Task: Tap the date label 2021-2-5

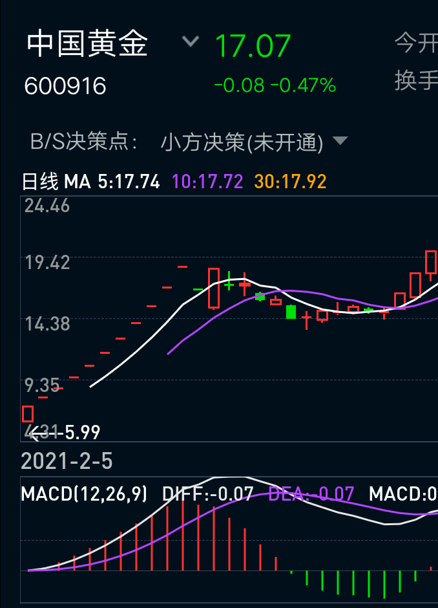Action: point(67,461)
